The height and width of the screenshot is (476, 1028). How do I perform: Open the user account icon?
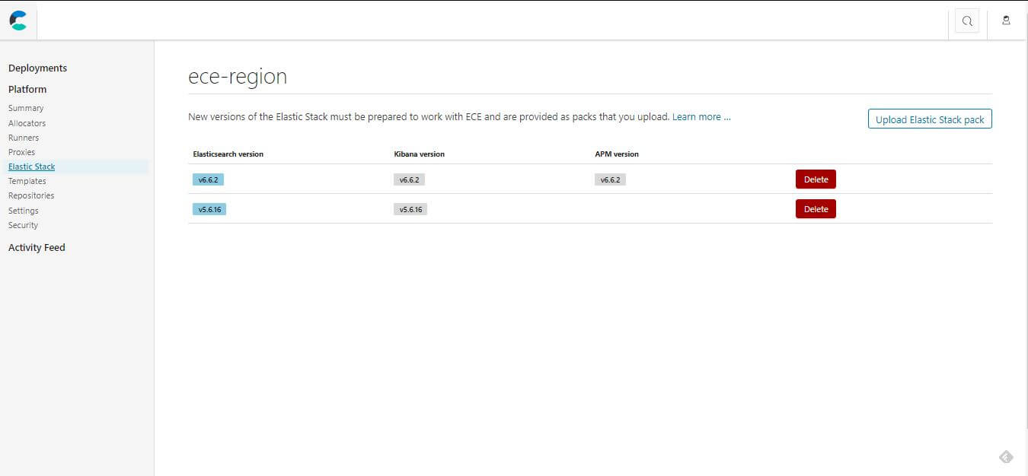(1006, 21)
